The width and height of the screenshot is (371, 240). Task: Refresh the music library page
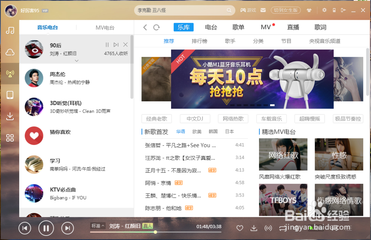tap(157, 27)
